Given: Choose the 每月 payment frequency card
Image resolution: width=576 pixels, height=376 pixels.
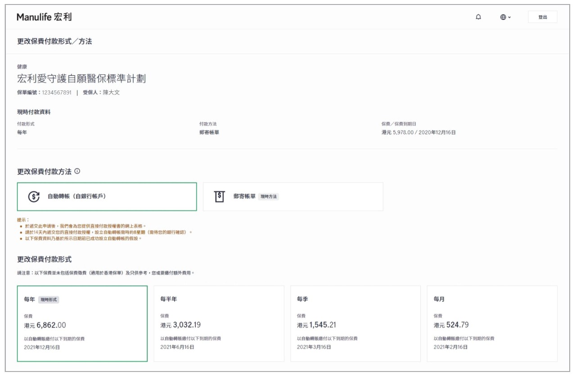Looking at the screenshot, I should (492, 323).
